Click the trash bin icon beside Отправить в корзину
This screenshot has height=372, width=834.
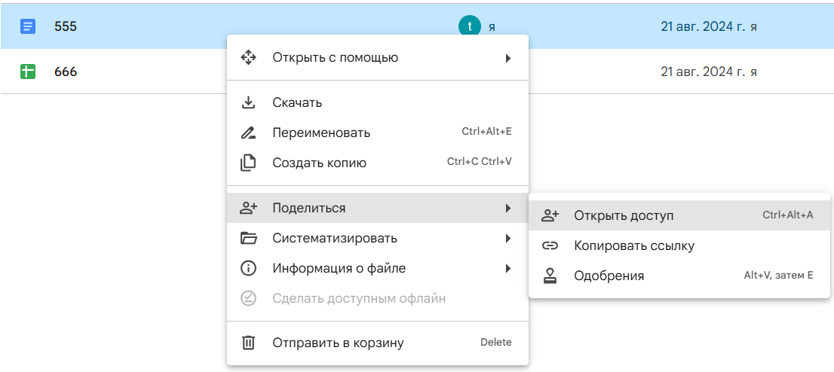click(x=248, y=343)
